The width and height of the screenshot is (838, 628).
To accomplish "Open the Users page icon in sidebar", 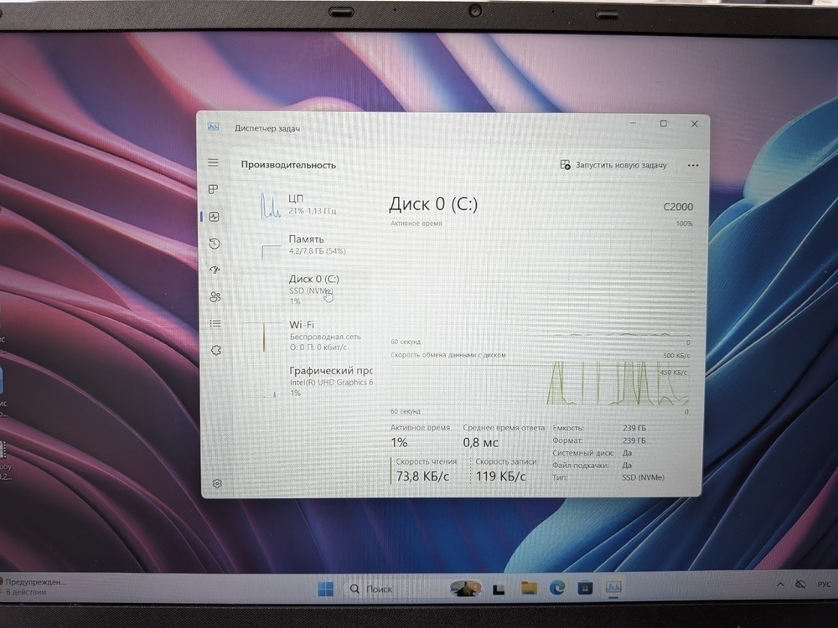I will coord(215,297).
